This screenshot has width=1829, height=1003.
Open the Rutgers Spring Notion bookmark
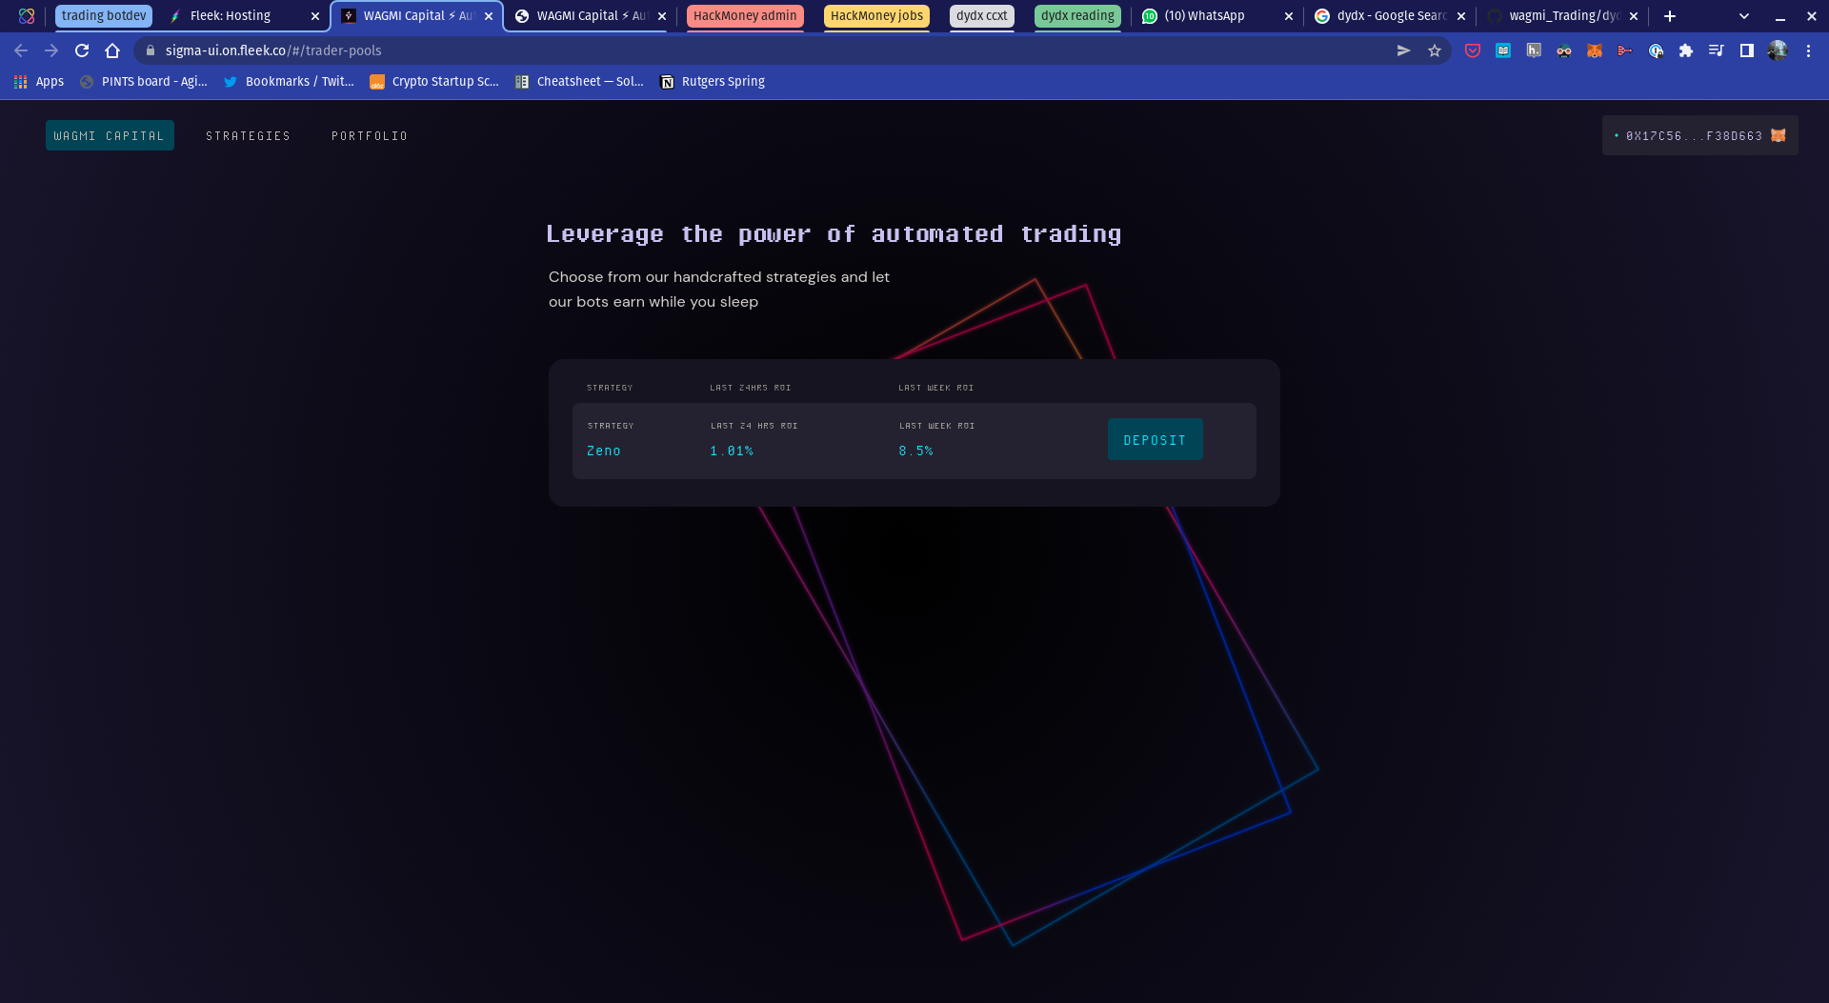point(714,82)
